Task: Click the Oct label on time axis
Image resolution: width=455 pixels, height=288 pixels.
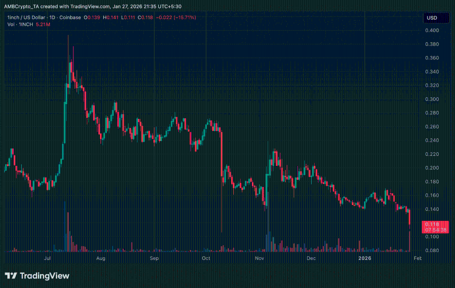Action: (206, 259)
